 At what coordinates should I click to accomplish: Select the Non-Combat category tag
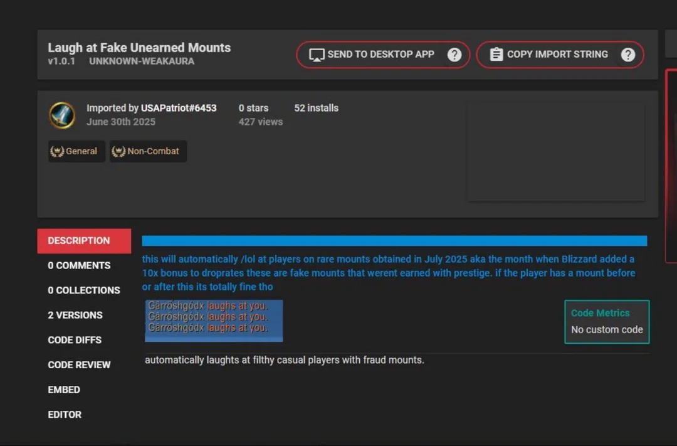[x=148, y=151]
